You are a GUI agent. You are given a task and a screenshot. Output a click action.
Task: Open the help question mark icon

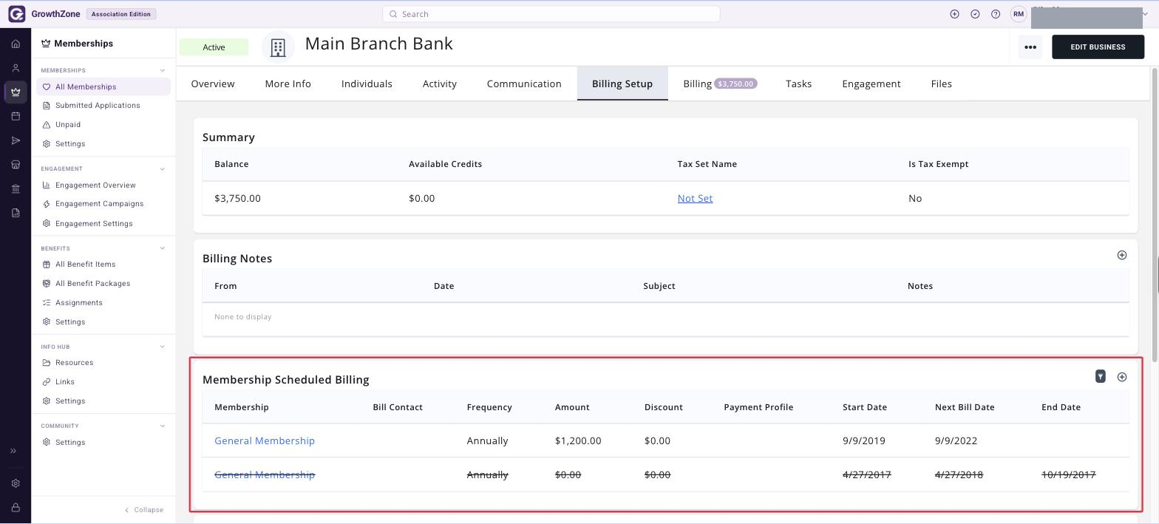(x=996, y=14)
